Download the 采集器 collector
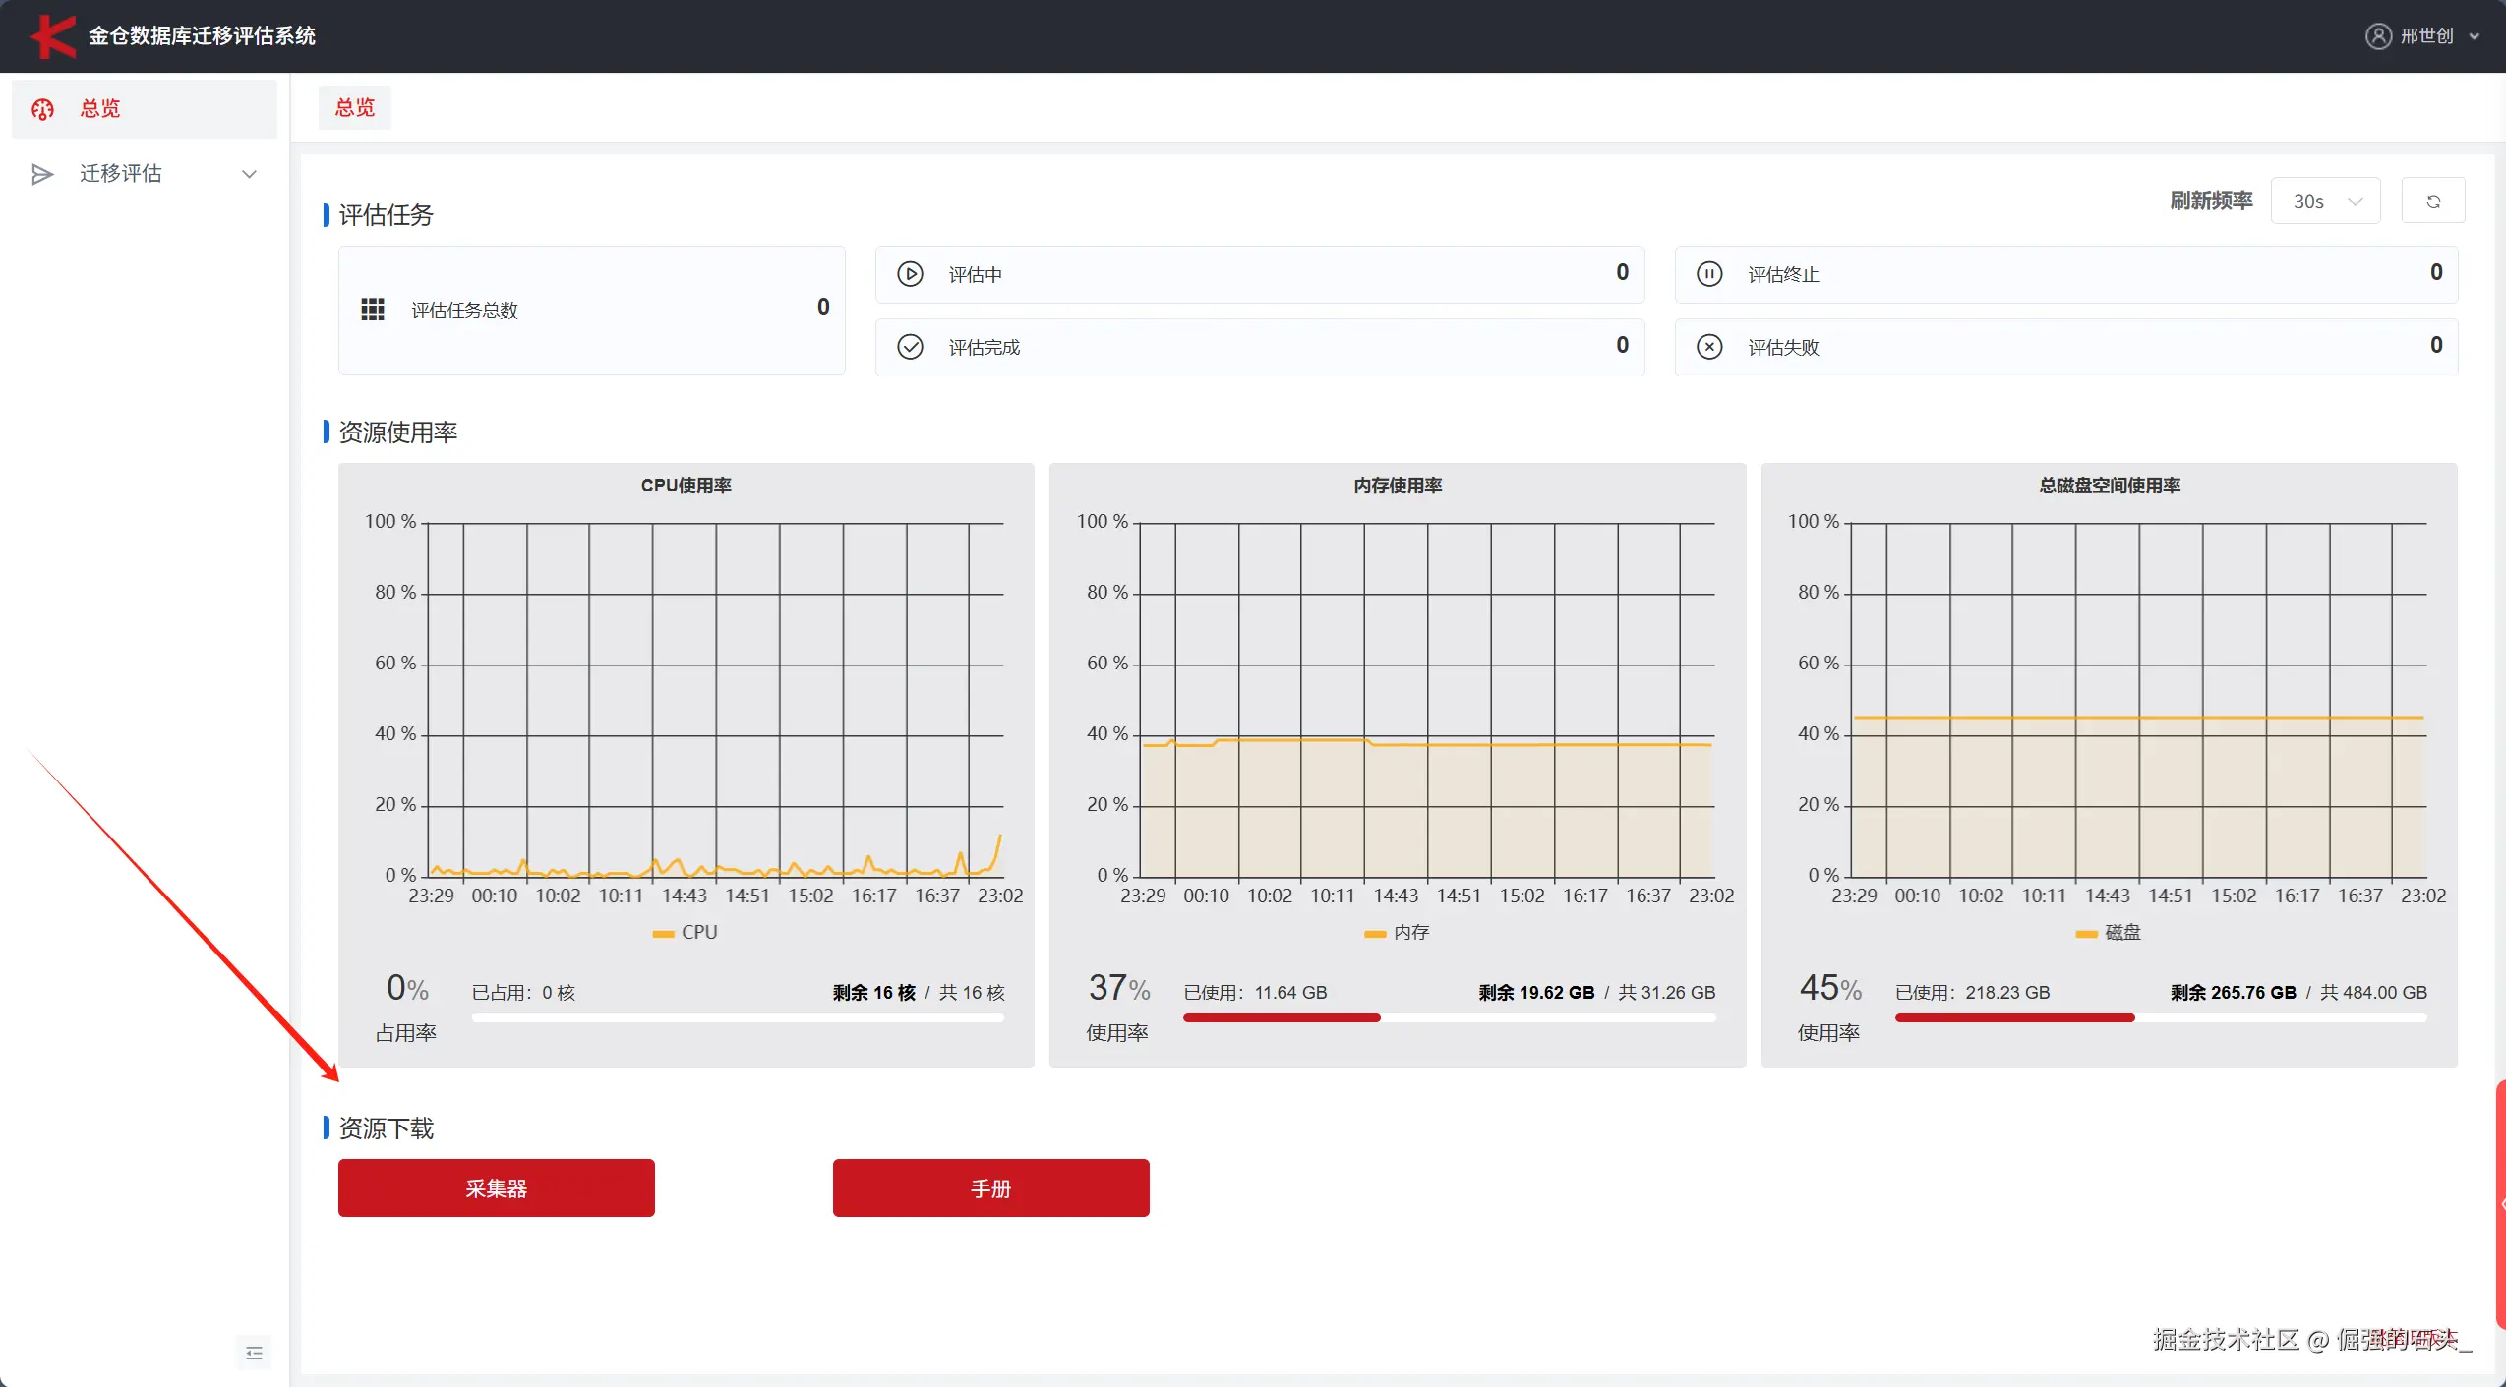 497,1187
